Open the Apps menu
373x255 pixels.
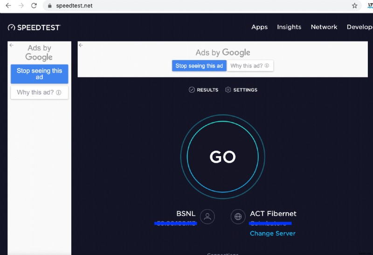(x=259, y=27)
